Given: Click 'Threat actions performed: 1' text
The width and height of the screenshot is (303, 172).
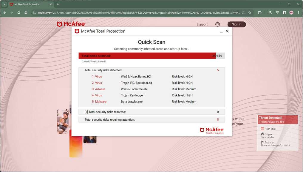Looking at the screenshot, I should [275, 146].
